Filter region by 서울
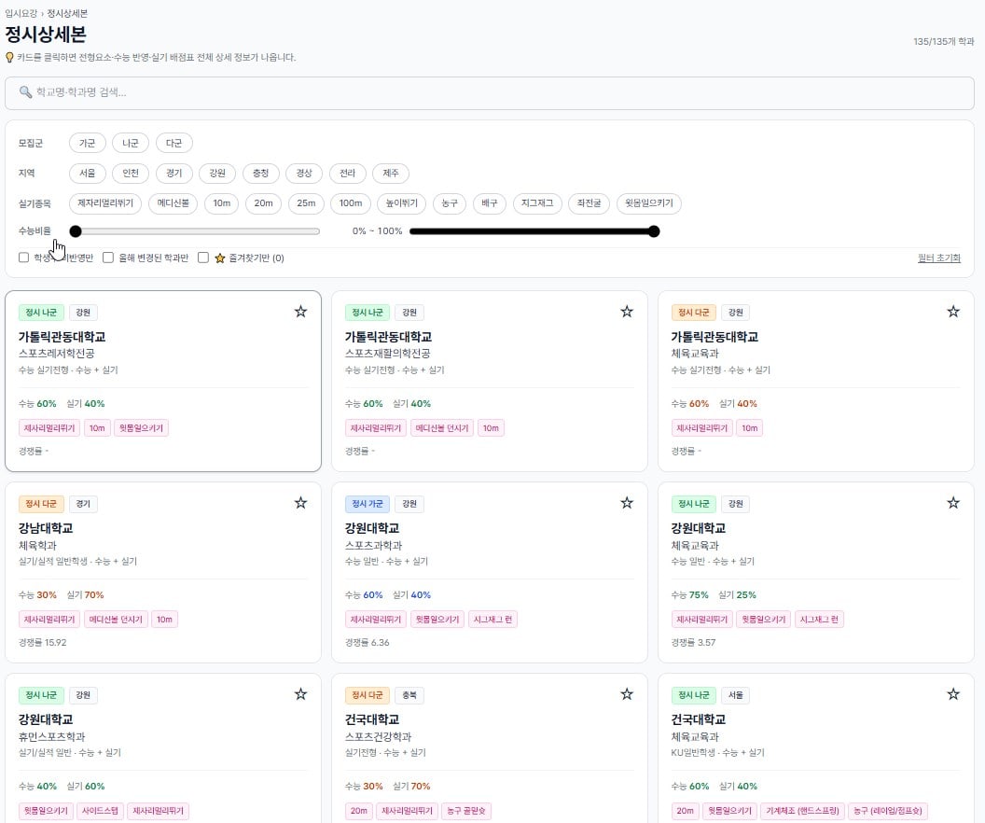Viewport: 985px width, 823px height. click(x=88, y=174)
